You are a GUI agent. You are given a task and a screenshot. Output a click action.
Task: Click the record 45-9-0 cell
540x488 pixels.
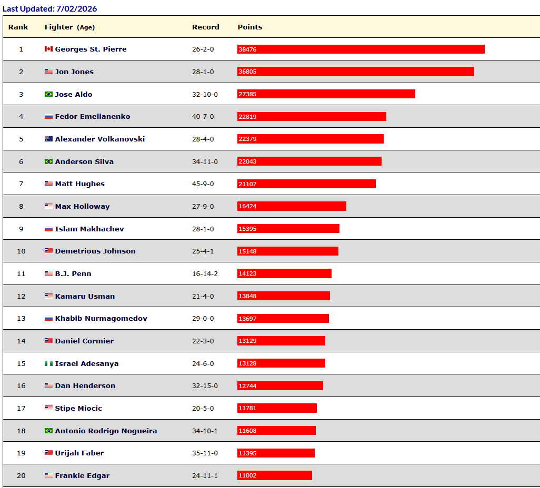coord(203,184)
